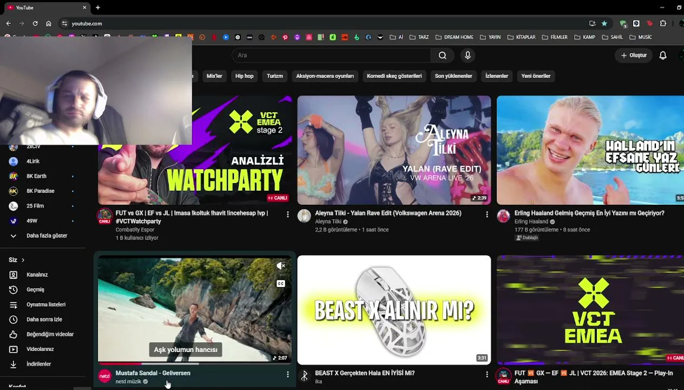The height and width of the screenshot is (390, 684).
Task: Click the youtube.com address bar
Action: (x=325, y=23)
